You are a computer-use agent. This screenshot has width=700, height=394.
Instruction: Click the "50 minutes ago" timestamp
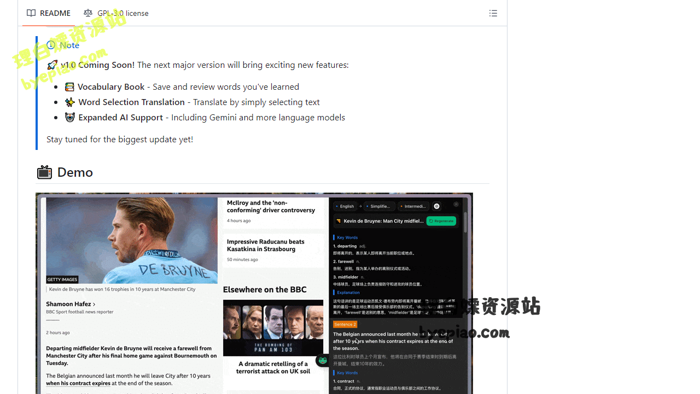click(242, 259)
